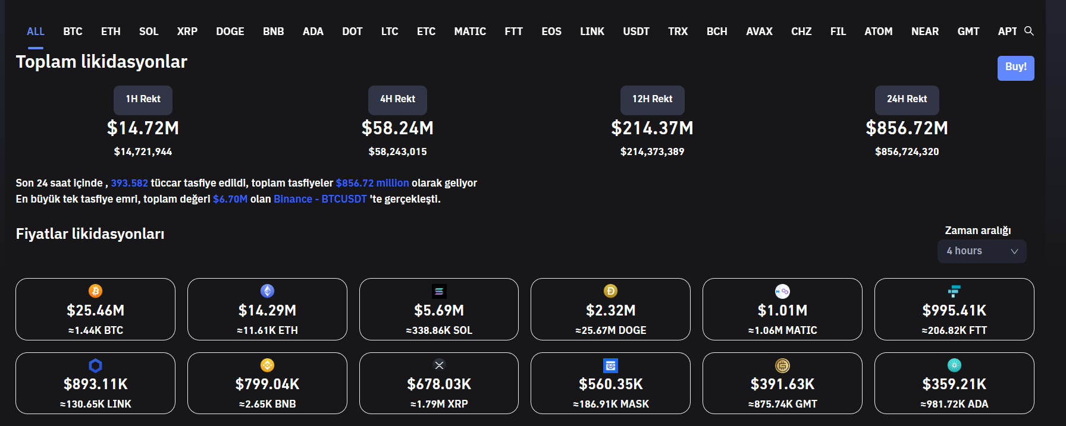Select the 1H Rekt button

click(143, 99)
